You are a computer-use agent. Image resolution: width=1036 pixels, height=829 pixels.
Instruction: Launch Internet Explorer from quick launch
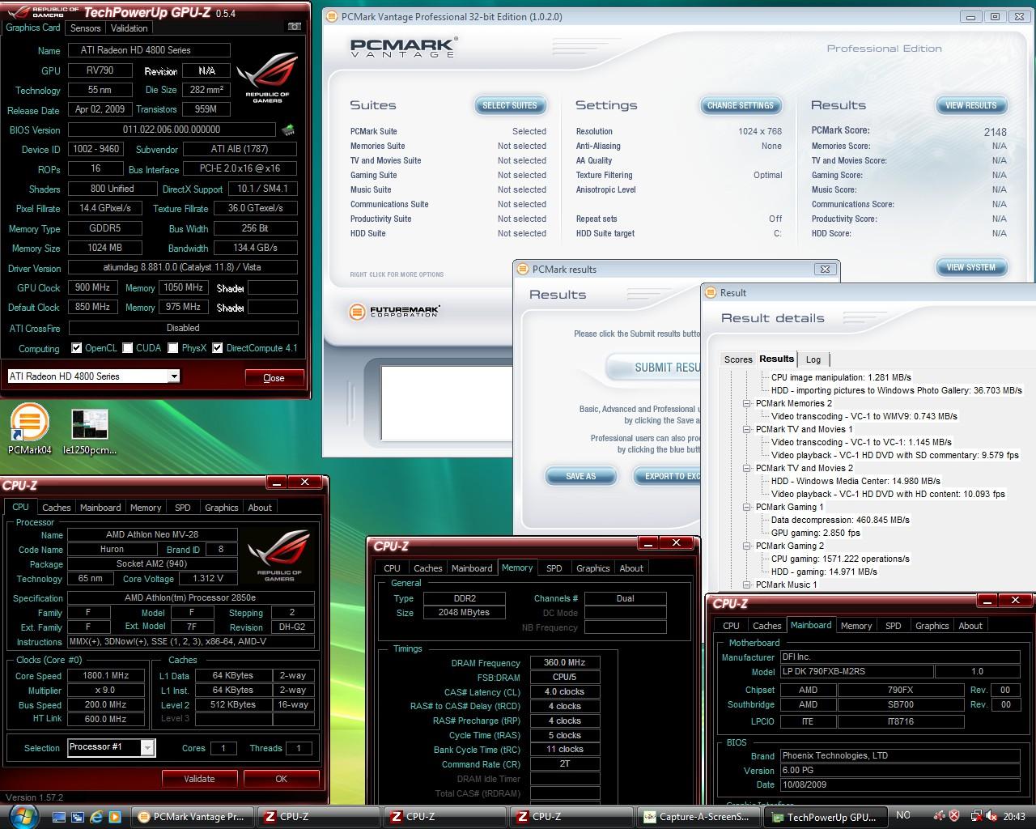(97, 817)
